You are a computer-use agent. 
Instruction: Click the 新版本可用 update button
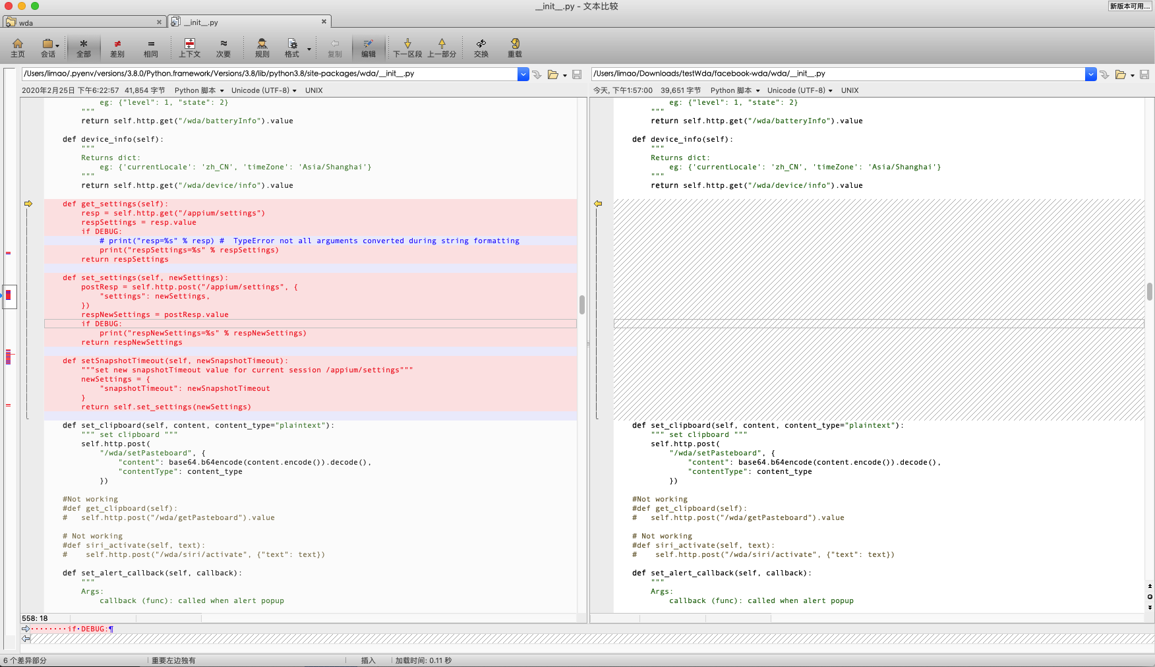[1130, 6]
